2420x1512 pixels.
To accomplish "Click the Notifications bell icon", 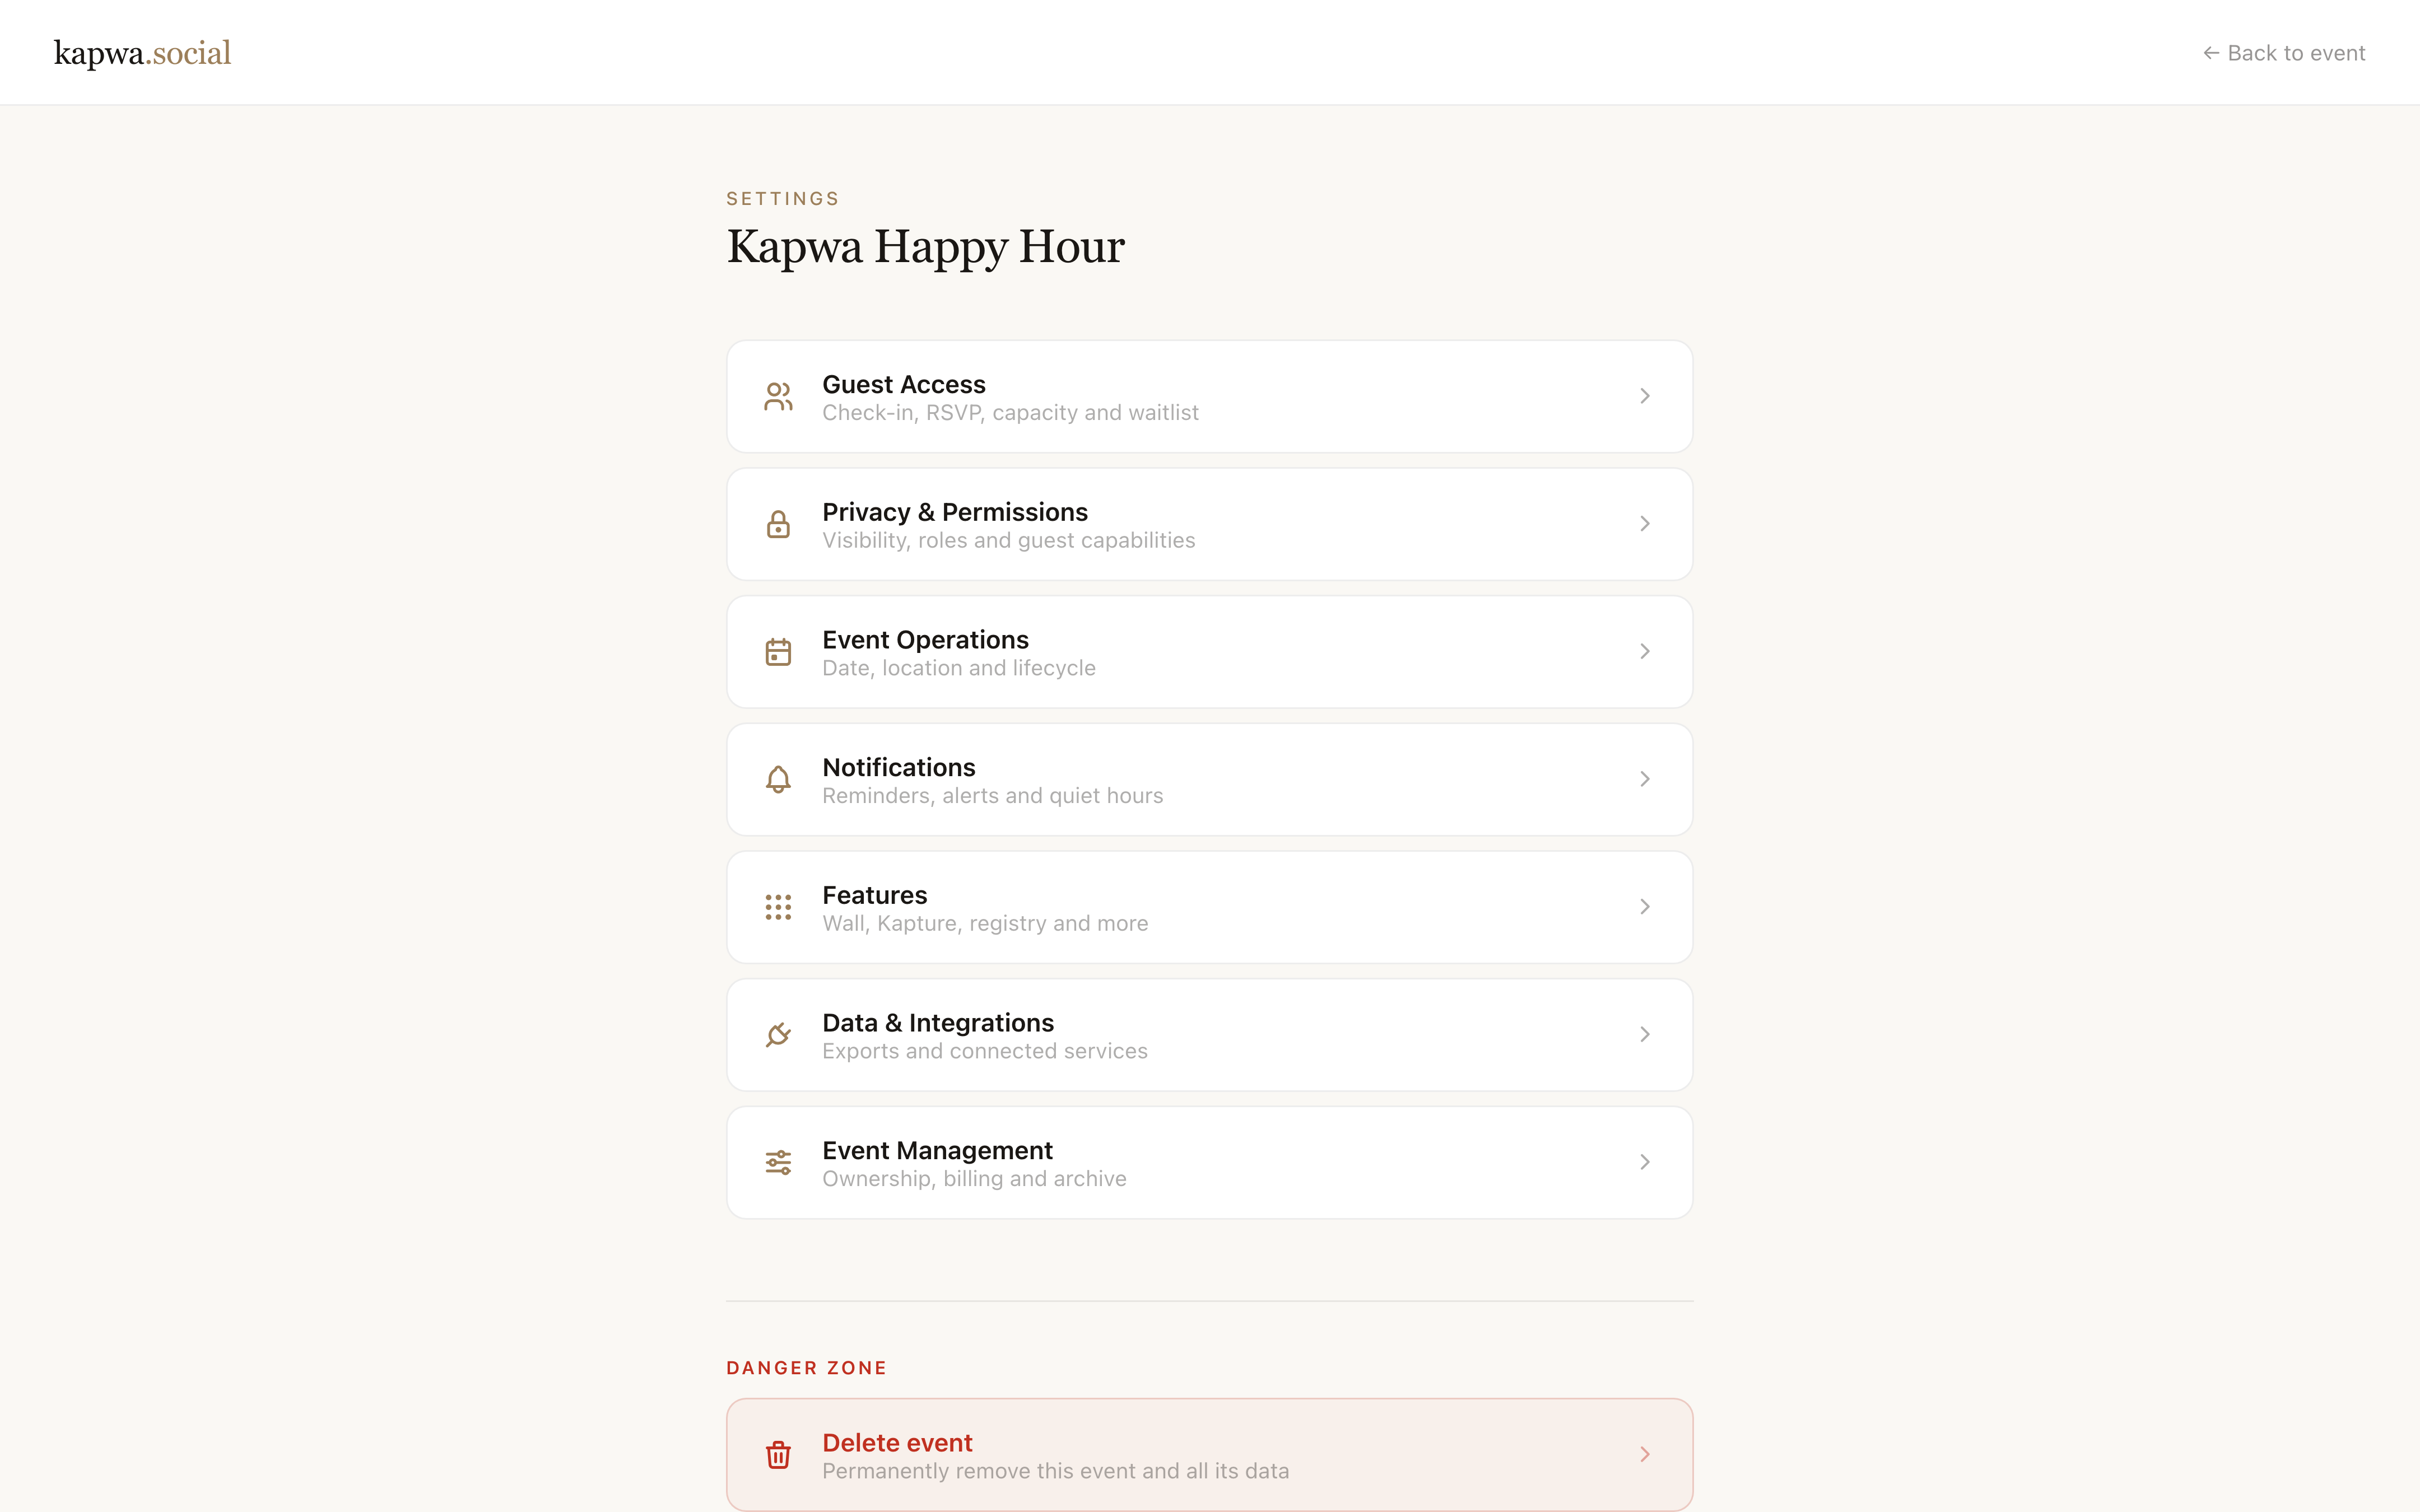I will coord(778,779).
